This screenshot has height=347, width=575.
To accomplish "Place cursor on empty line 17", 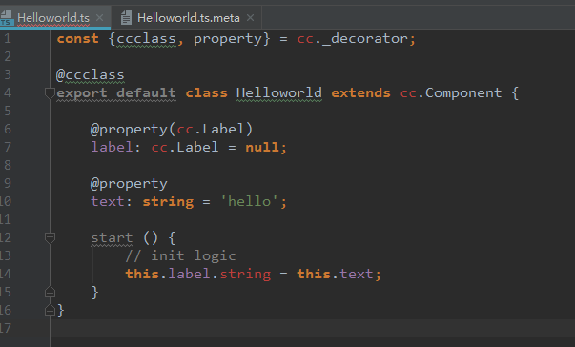I will (x=313, y=328).
